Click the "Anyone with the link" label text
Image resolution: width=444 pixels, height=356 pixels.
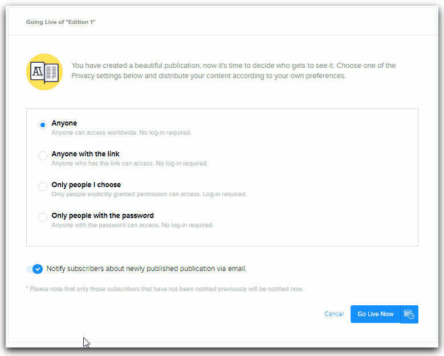coord(85,154)
